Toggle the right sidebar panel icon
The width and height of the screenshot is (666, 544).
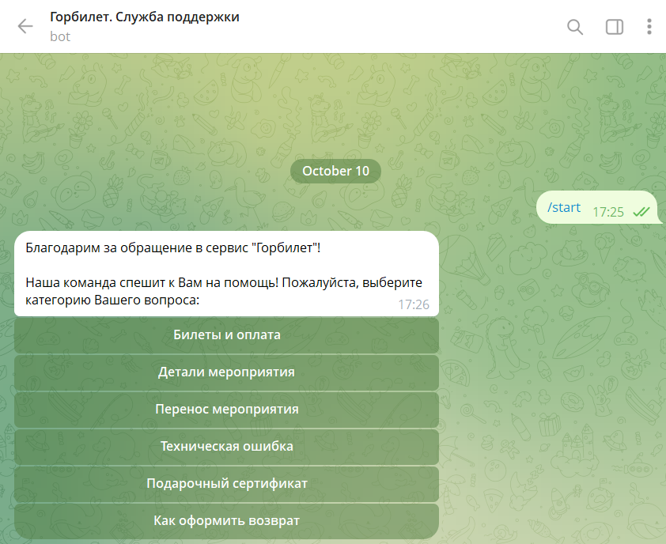(x=614, y=27)
